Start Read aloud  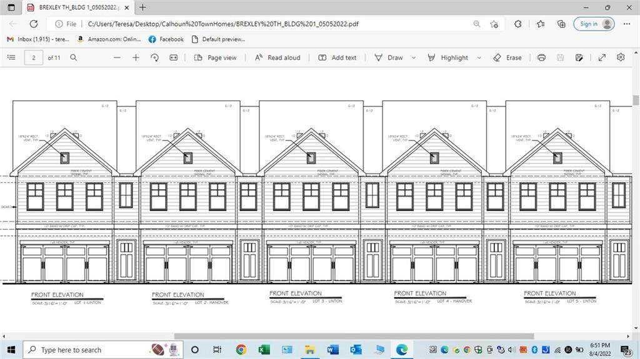point(277,57)
